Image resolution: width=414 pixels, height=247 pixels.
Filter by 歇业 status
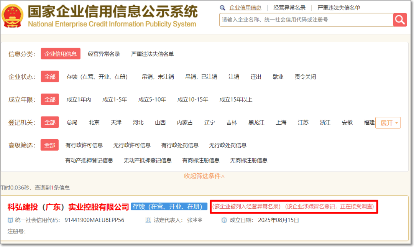pos(278,77)
